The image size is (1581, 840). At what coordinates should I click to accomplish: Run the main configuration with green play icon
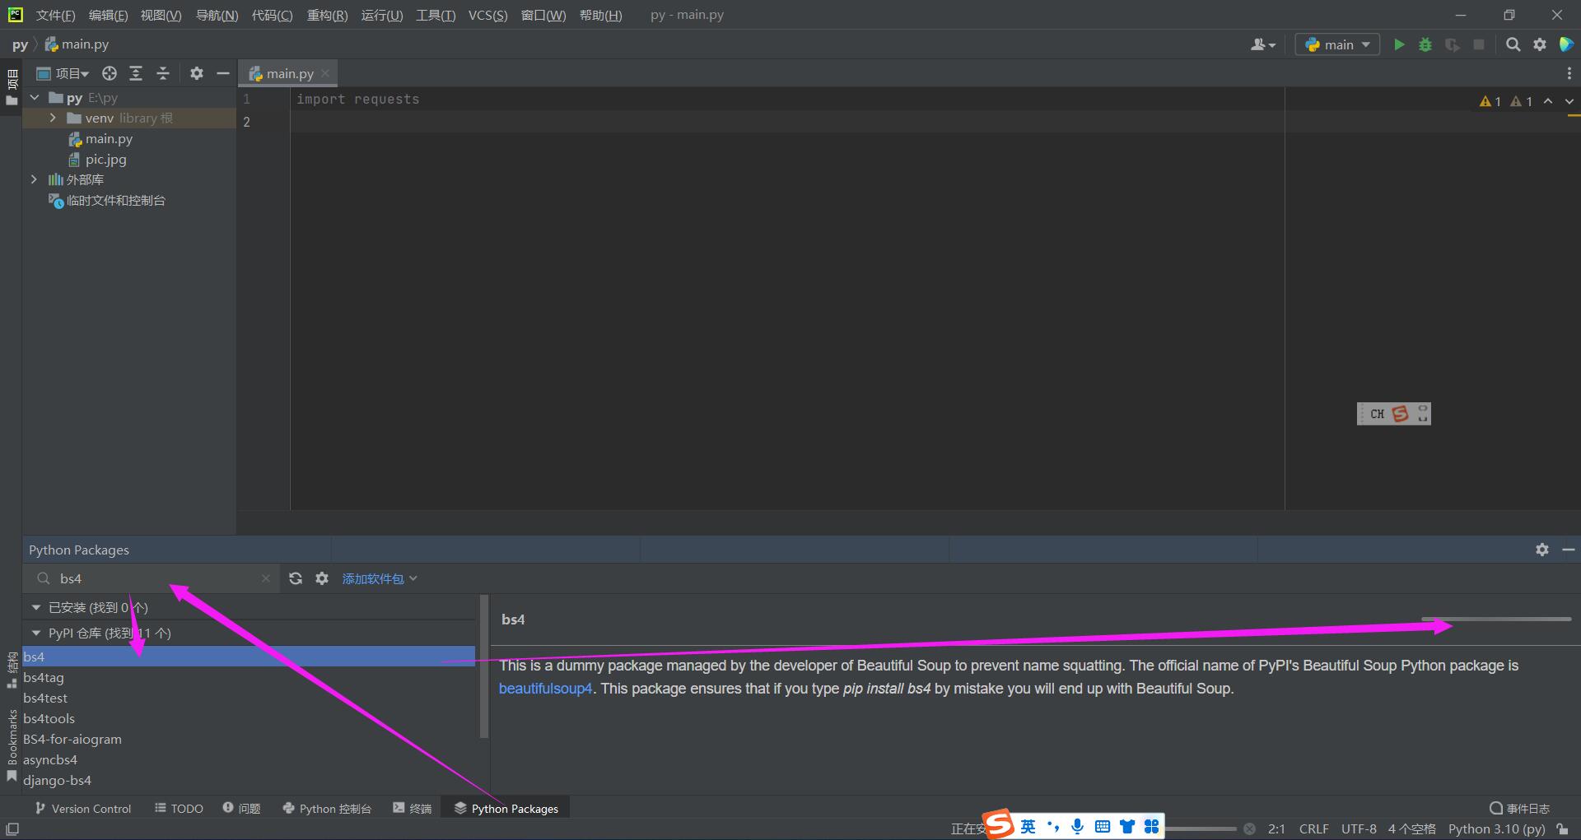point(1399,44)
